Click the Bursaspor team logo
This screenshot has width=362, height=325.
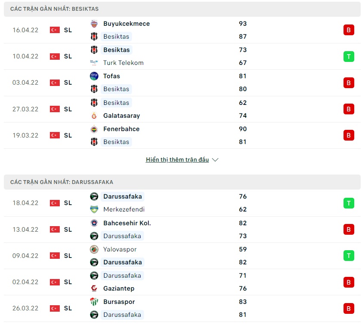(x=94, y=302)
